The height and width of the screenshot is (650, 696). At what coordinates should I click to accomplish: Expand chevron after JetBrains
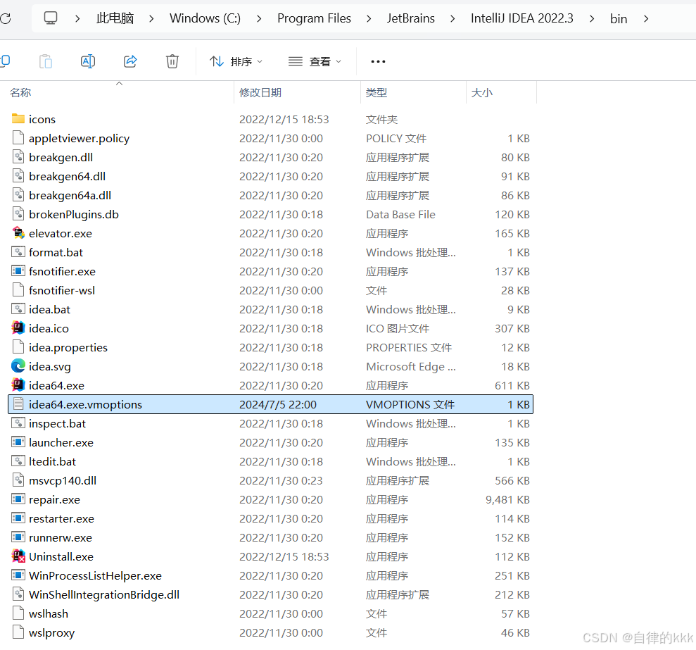point(453,18)
